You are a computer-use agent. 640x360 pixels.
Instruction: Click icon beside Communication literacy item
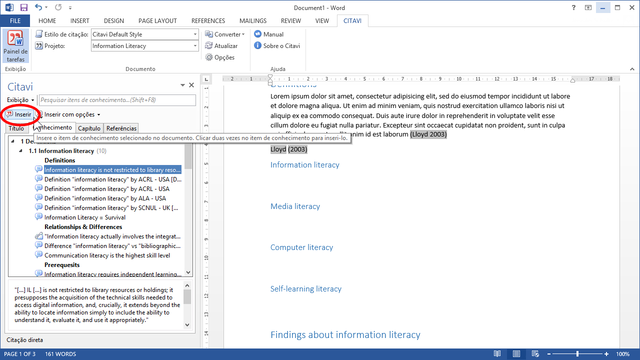(38, 255)
